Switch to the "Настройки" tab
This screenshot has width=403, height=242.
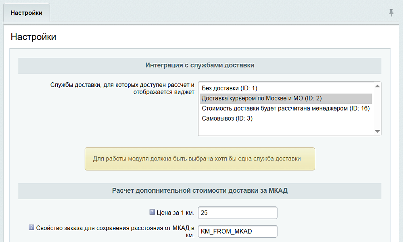tap(26, 13)
